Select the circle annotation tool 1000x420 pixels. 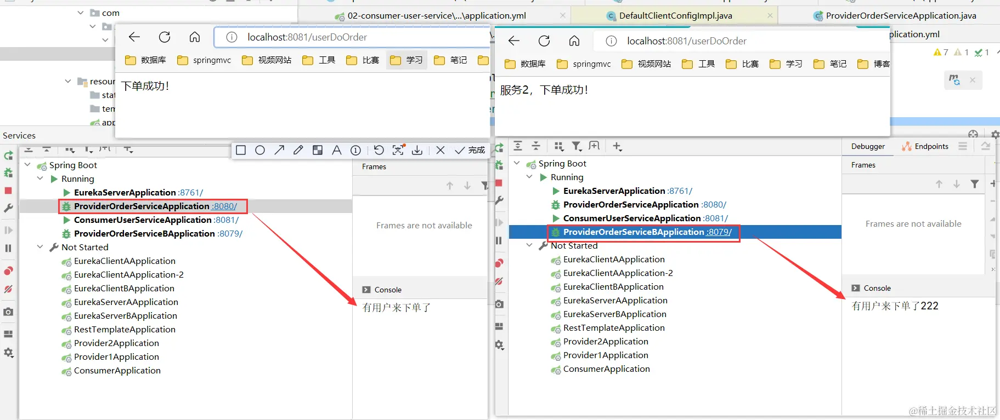pos(260,150)
